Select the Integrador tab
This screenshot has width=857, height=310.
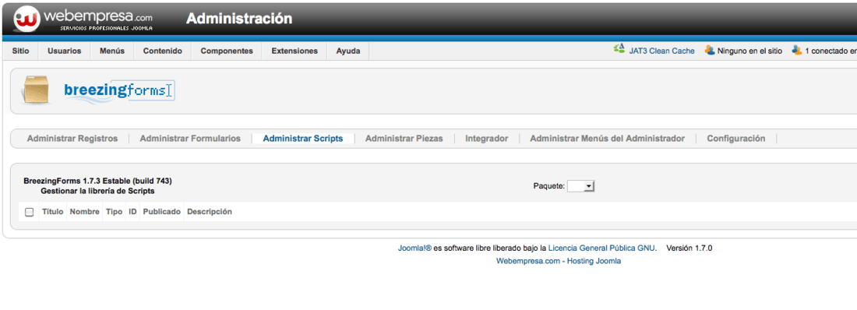pos(486,139)
